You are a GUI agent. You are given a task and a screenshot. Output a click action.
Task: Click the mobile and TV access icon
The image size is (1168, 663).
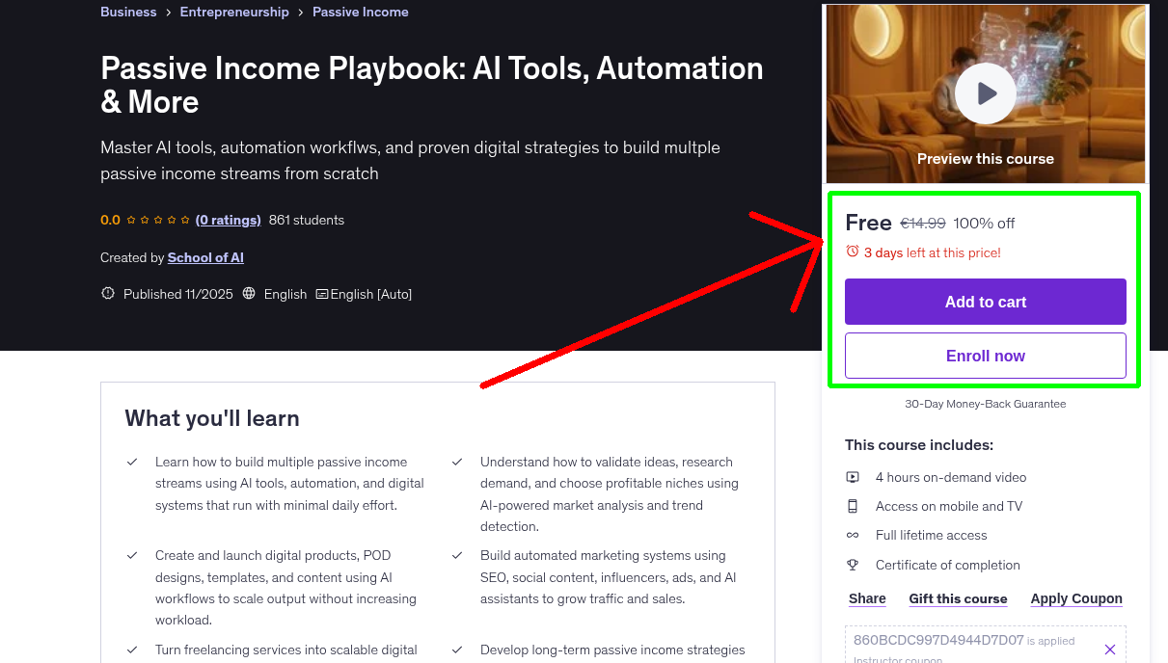(854, 506)
